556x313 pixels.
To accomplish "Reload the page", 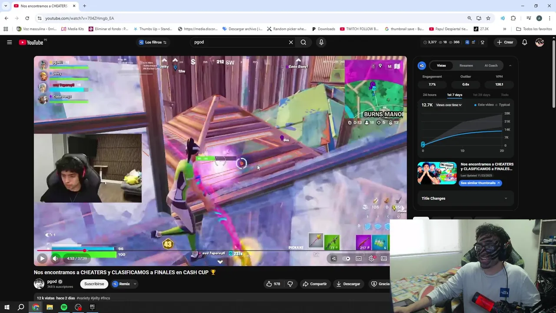I will (27, 18).
